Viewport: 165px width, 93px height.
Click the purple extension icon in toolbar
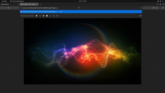[160, 8]
